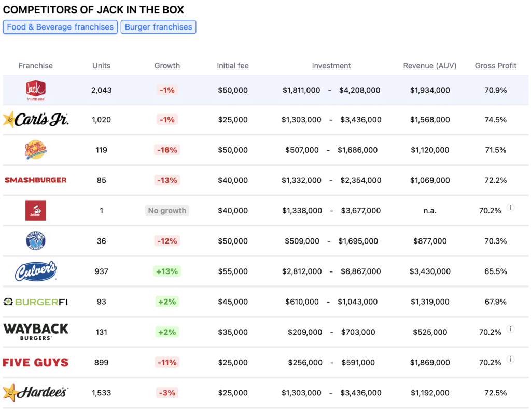Click the 74.5% gross profit value
Image resolution: width=531 pixels, height=415 pixels.
click(x=495, y=119)
